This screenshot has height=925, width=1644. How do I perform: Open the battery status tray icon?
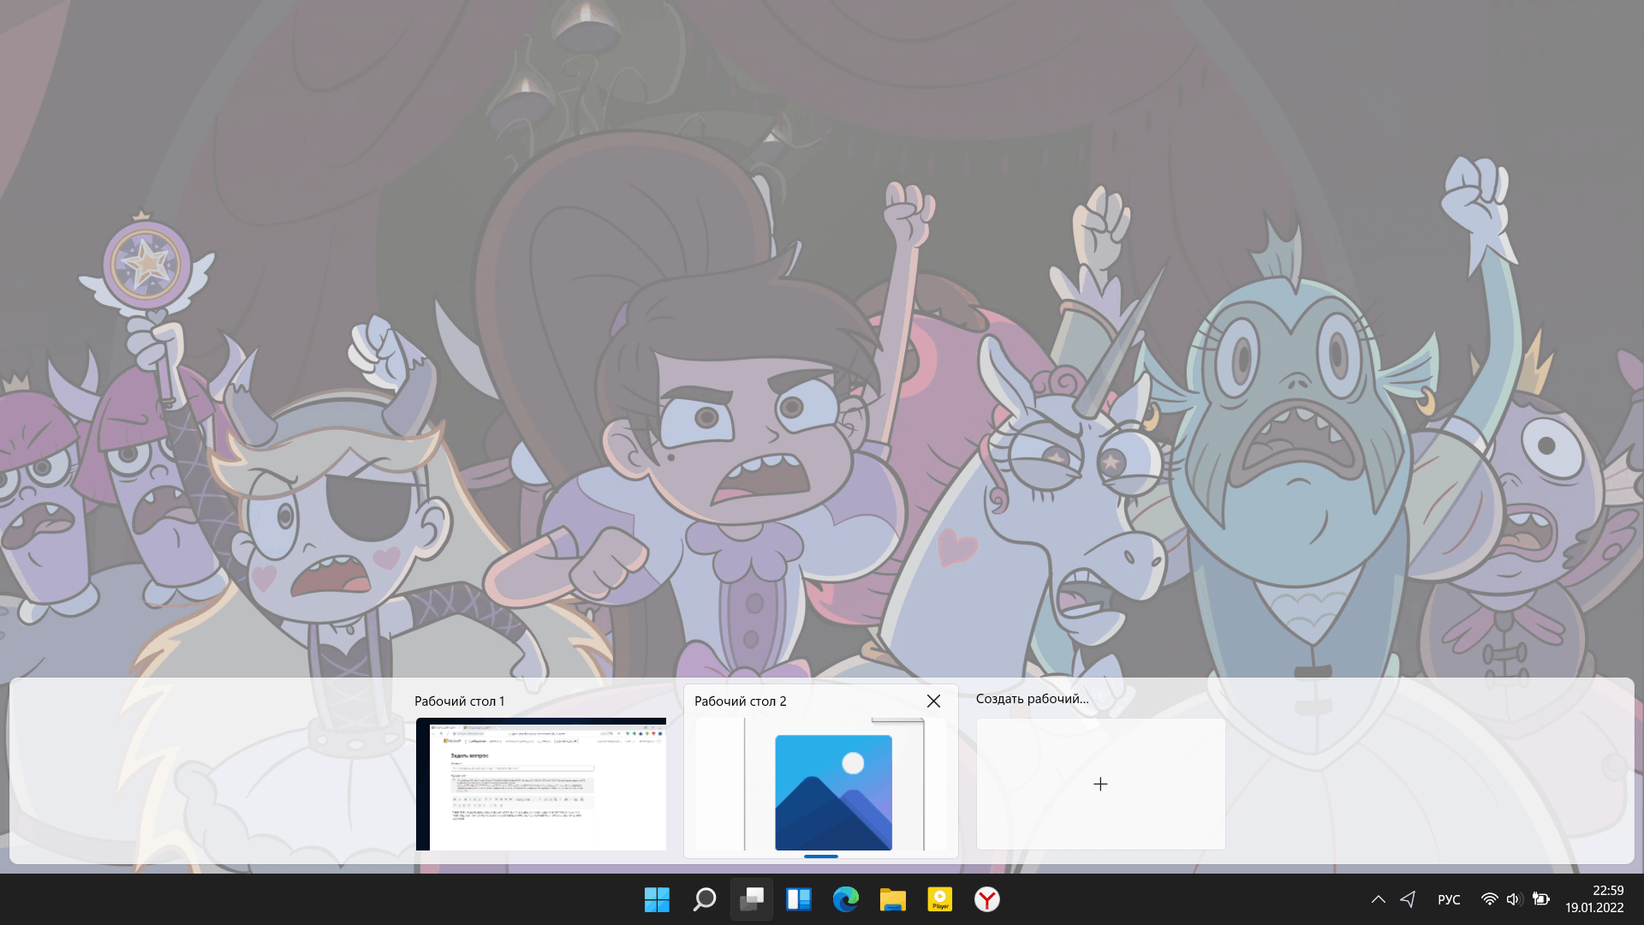tap(1540, 899)
